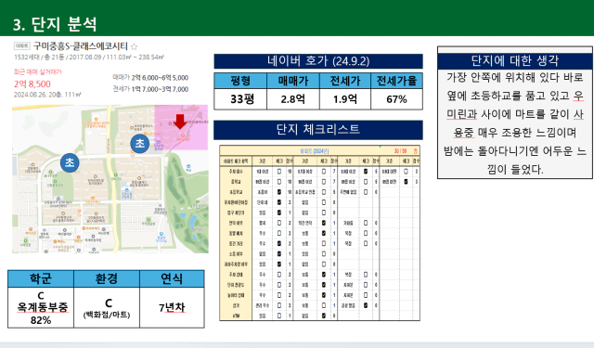594x348 pixels.
Task: Click the 학군 header cell
Action: tap(41, 278)
